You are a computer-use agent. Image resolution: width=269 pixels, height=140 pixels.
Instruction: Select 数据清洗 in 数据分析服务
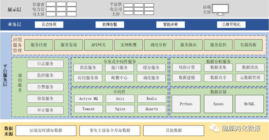[x=250, y=67]
